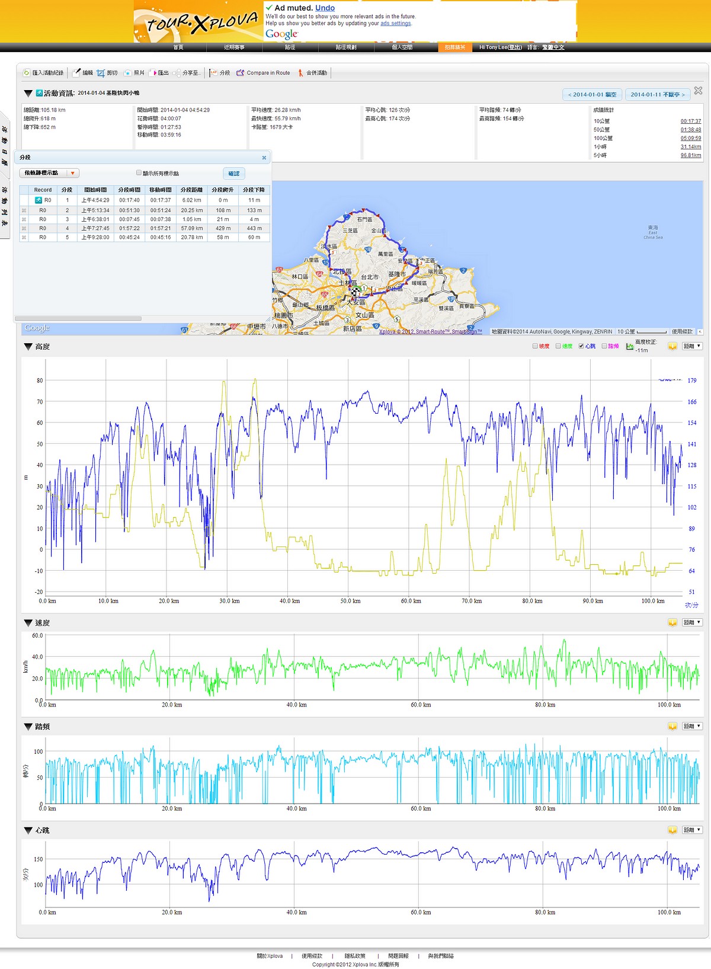
Task: Go to next activity 2014-01-11
Action: pyautogui.click(x=657, y=95)
